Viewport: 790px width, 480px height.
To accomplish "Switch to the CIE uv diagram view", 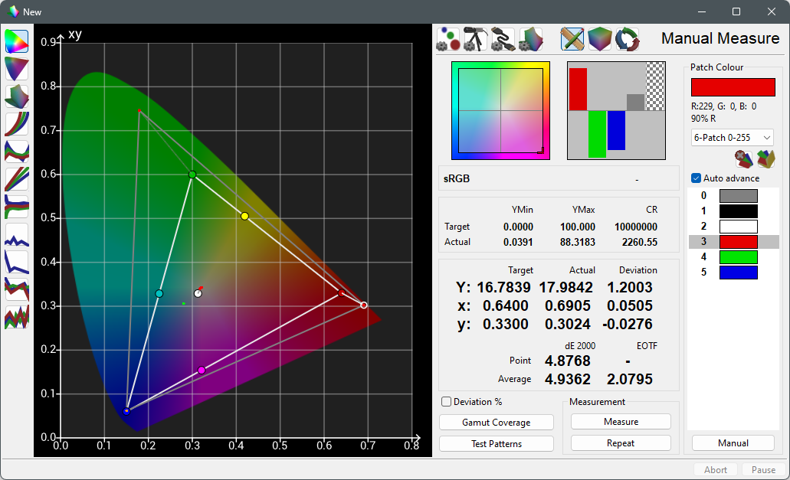I will pyautogui.click(x=17, y=69).
